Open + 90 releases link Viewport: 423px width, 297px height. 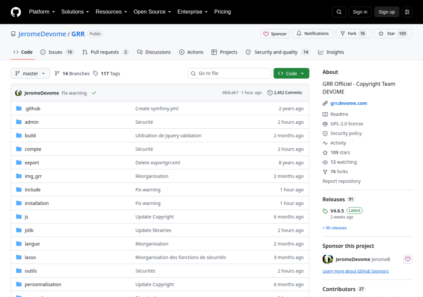pos(335,228)
